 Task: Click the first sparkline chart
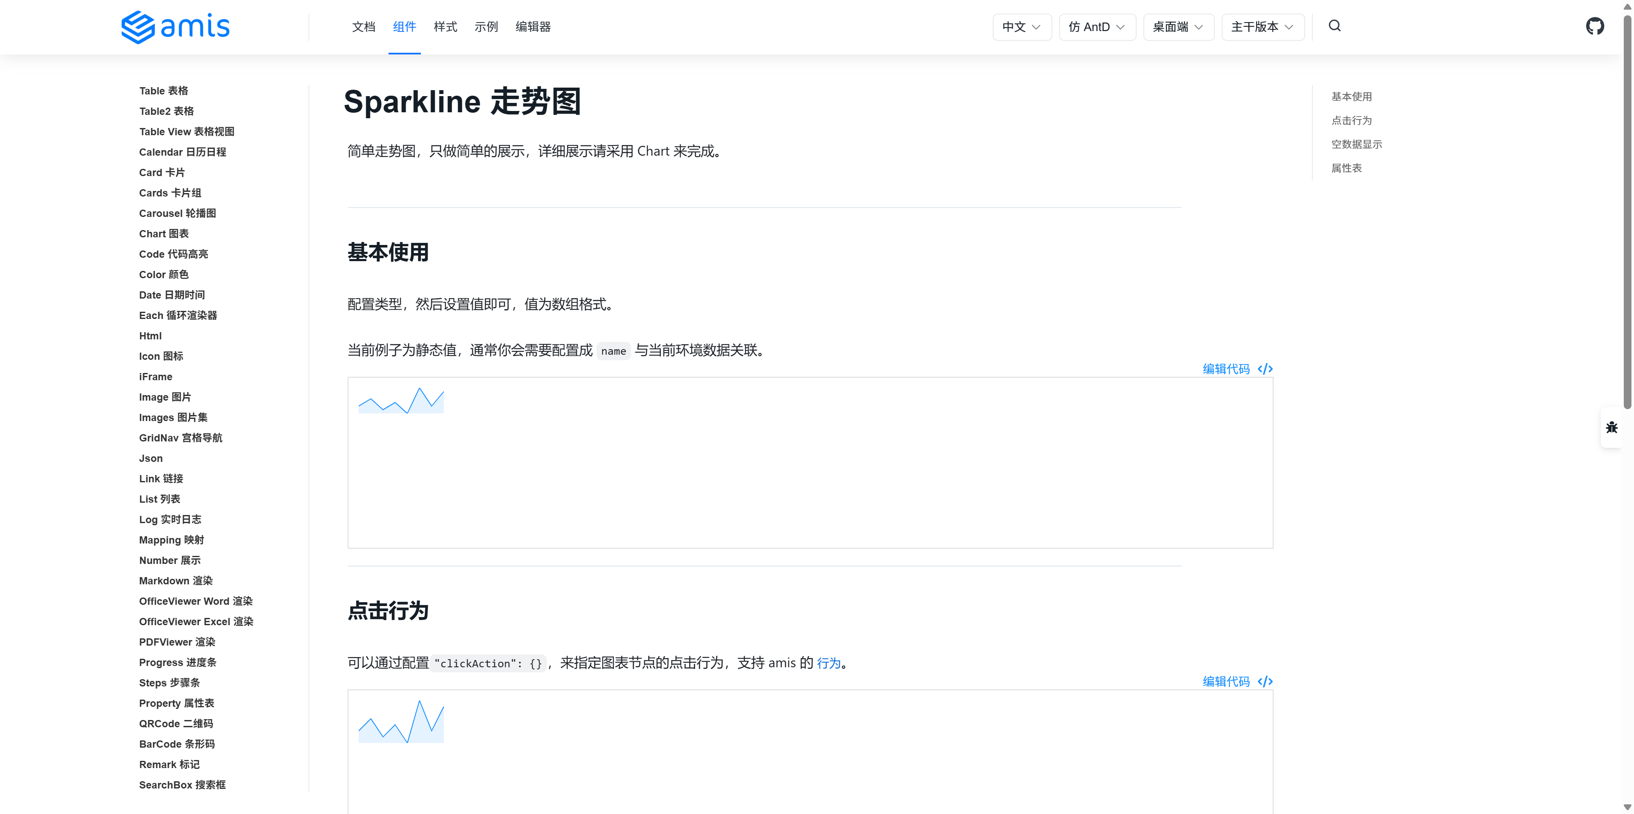[x=401, y=401]
